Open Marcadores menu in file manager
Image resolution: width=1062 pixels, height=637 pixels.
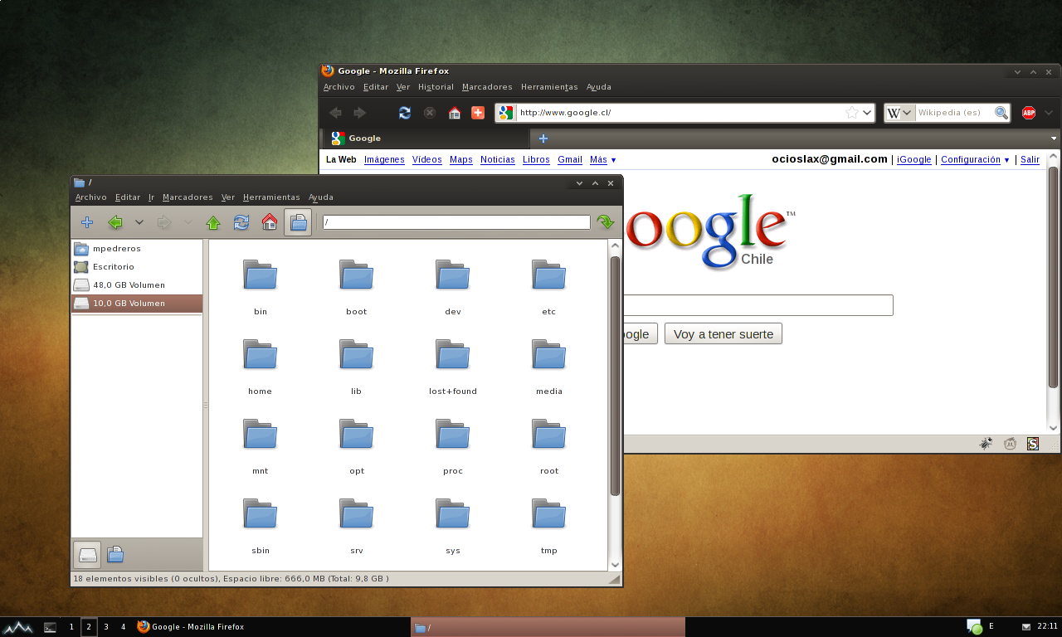point(188,197)
